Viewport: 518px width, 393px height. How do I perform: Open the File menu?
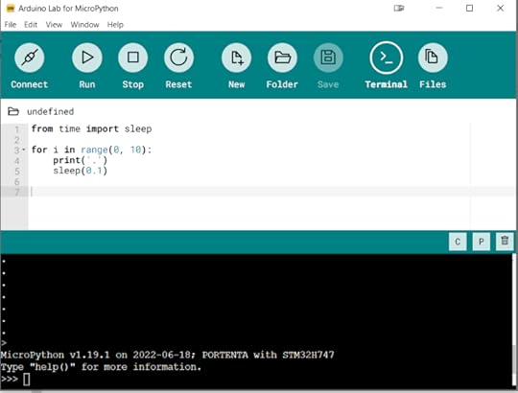(x=11, y=25)
